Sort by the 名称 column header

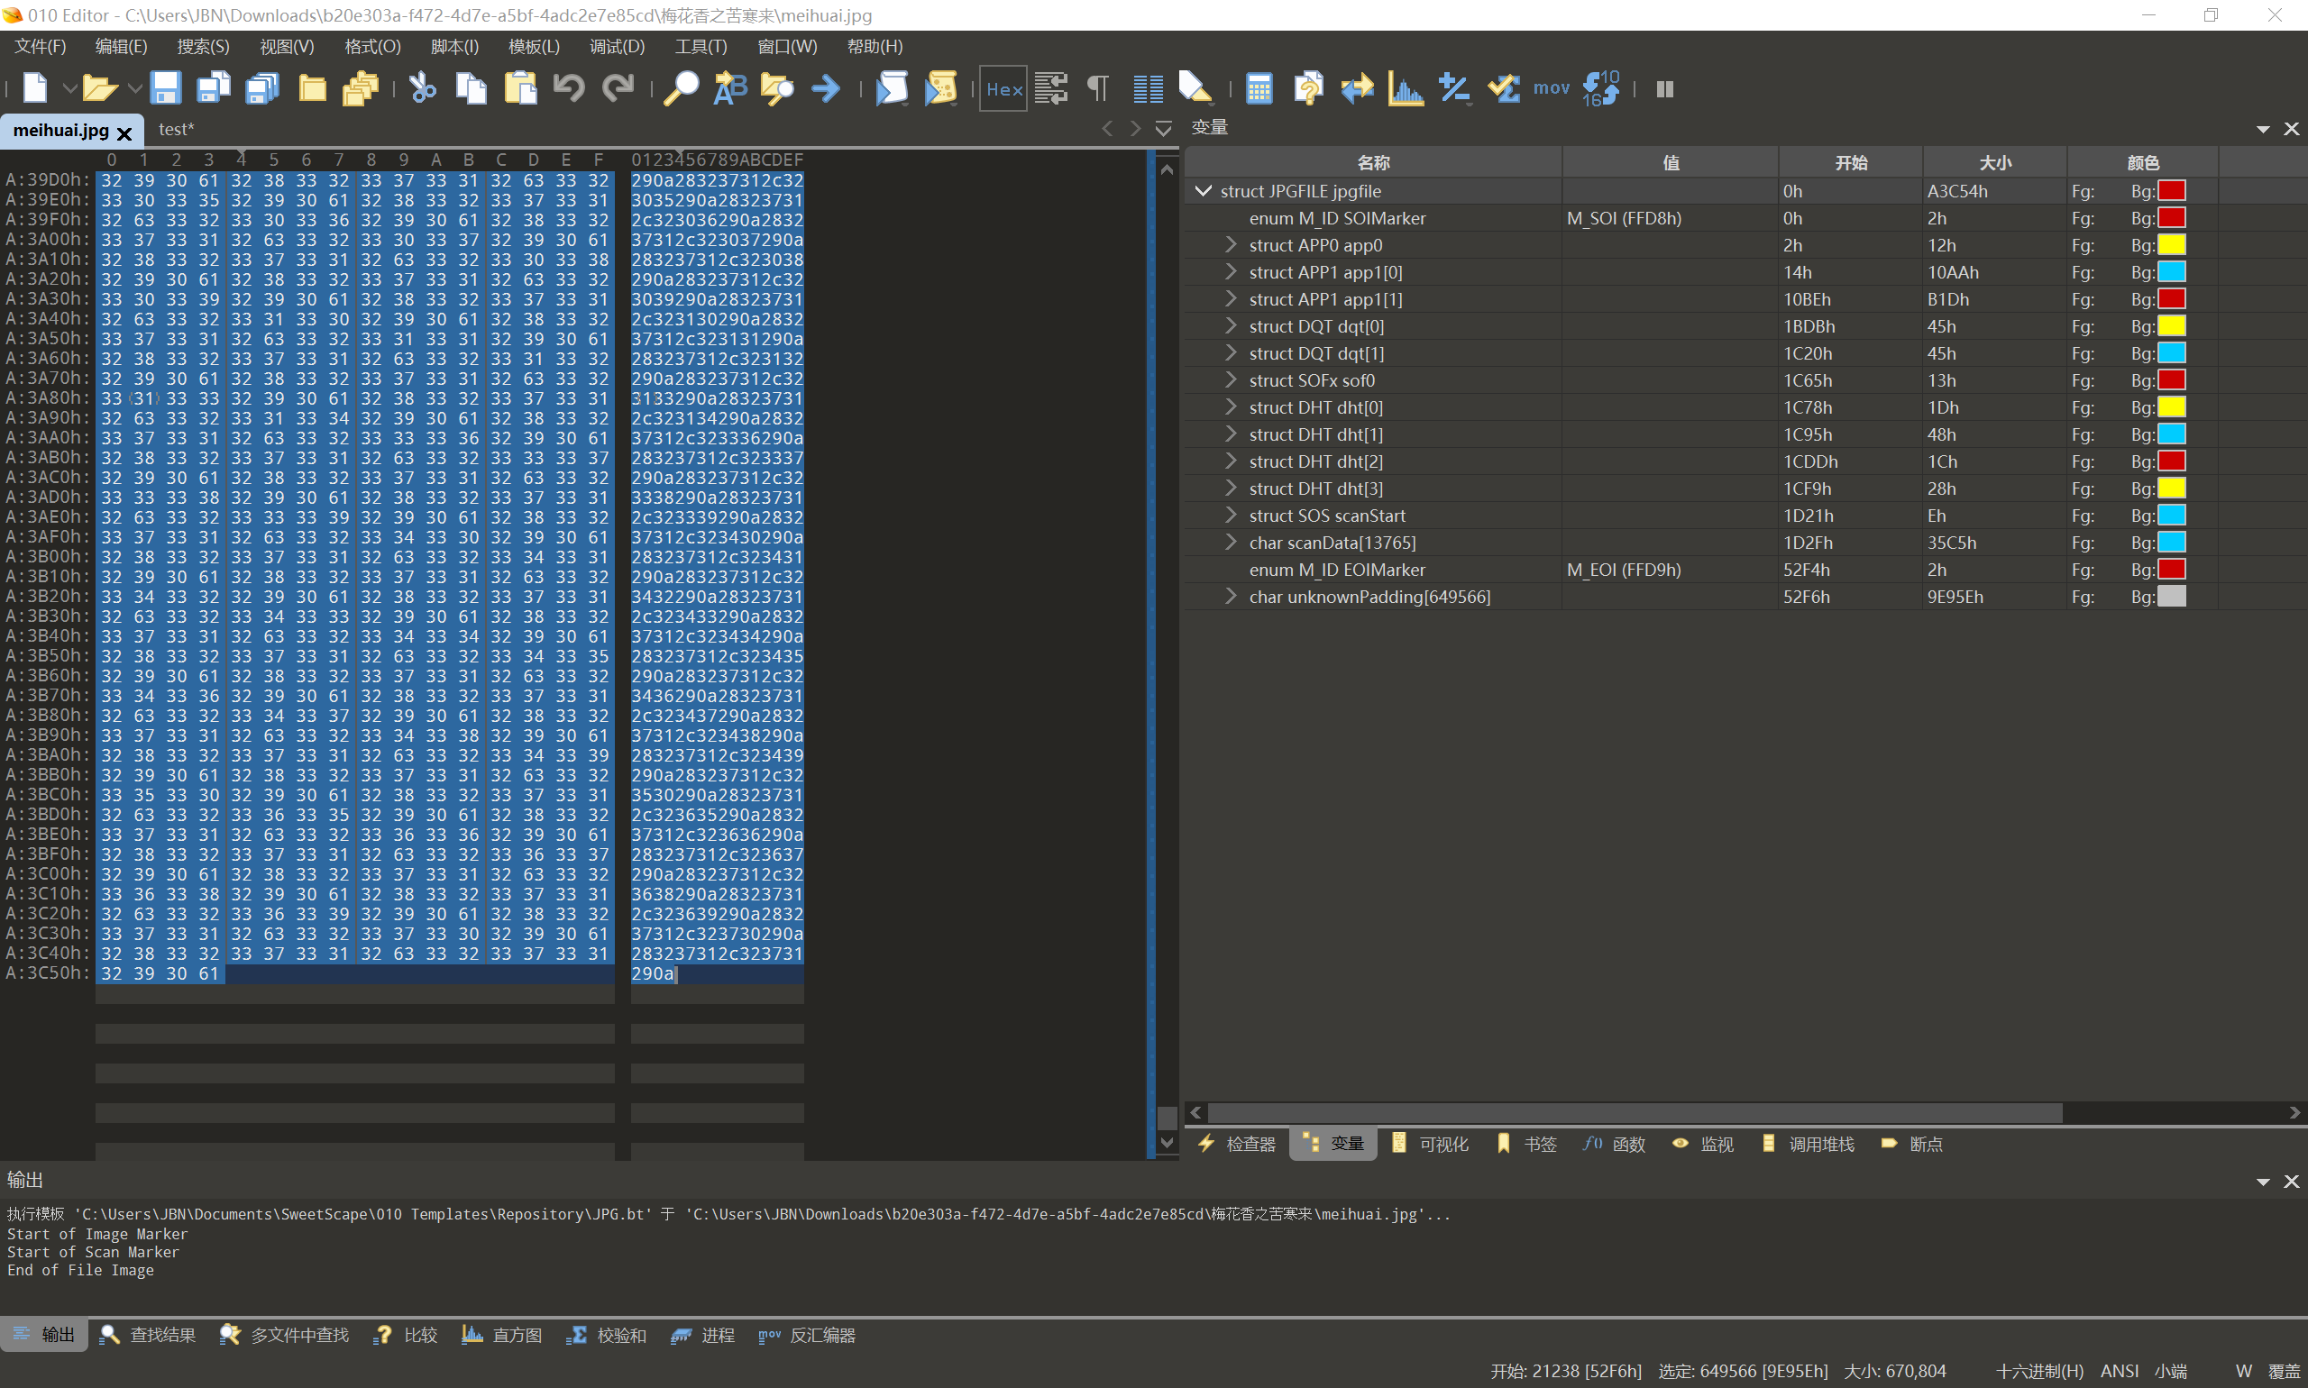pyautogui.click(x=1373, y=163)
